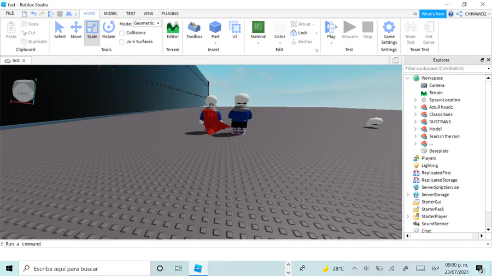This screenshot has width=492, height=276.
Task: Expand the ServerStorage node
Action: (408, 195)
